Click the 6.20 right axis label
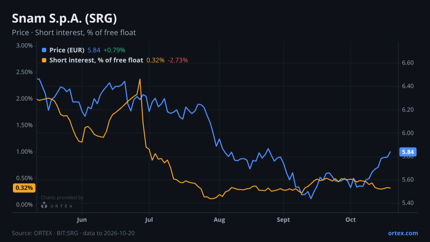The width and height of the screenshot is (430, 242). pos(408,109)
